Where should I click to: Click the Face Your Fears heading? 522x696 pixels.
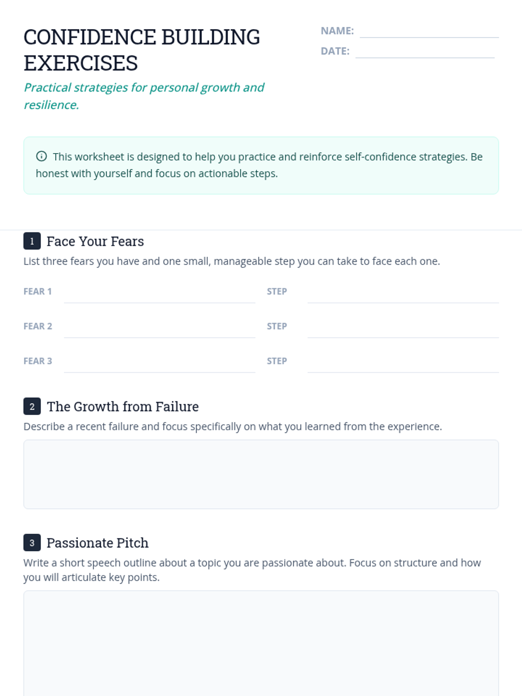click(95, 241)
